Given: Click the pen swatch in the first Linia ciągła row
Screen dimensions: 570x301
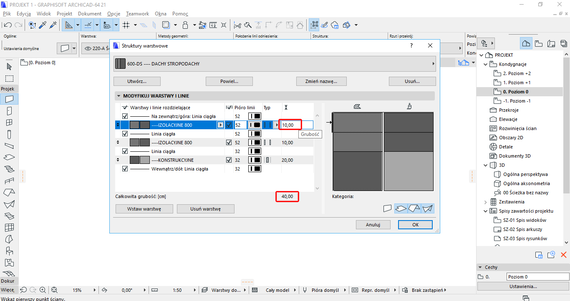Looking at the screenshot, I should tap(255, 134).
